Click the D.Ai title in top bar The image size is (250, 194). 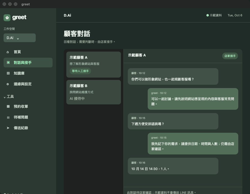67,15
